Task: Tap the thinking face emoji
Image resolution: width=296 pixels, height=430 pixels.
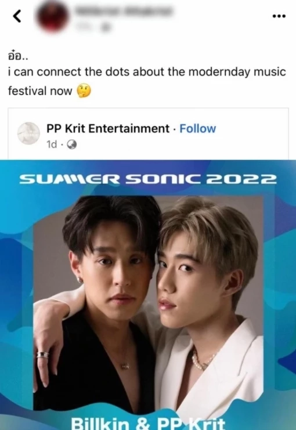Action: click(84, 91)
